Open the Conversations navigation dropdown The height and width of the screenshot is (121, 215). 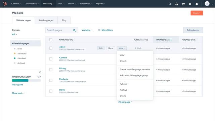(32, 4)
